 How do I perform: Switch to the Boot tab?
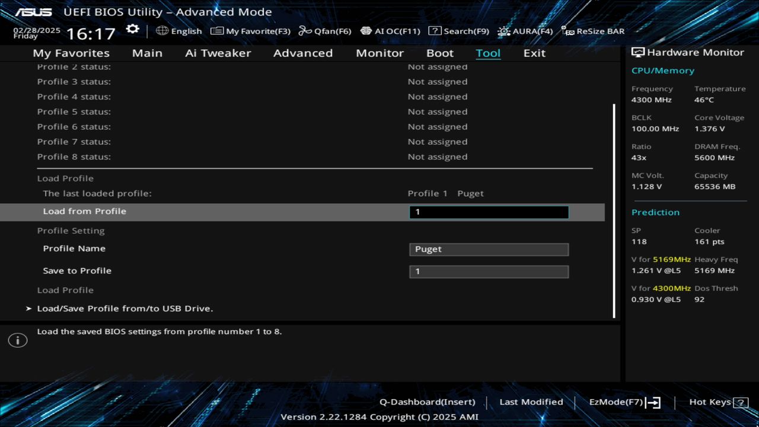(440, 53)
